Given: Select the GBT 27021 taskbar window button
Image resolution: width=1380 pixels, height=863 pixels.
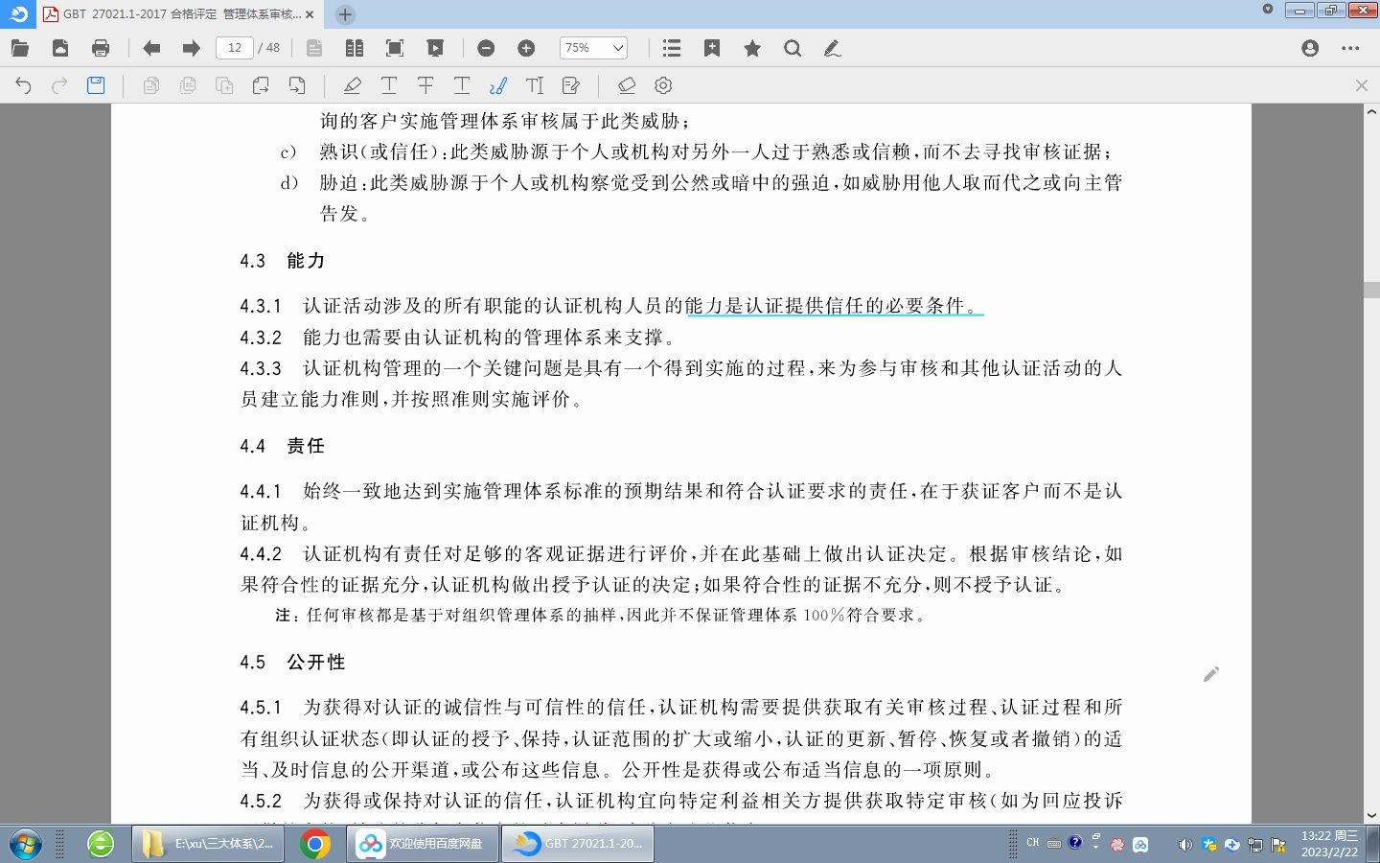Looking at the screenshot, I should 578,844.
